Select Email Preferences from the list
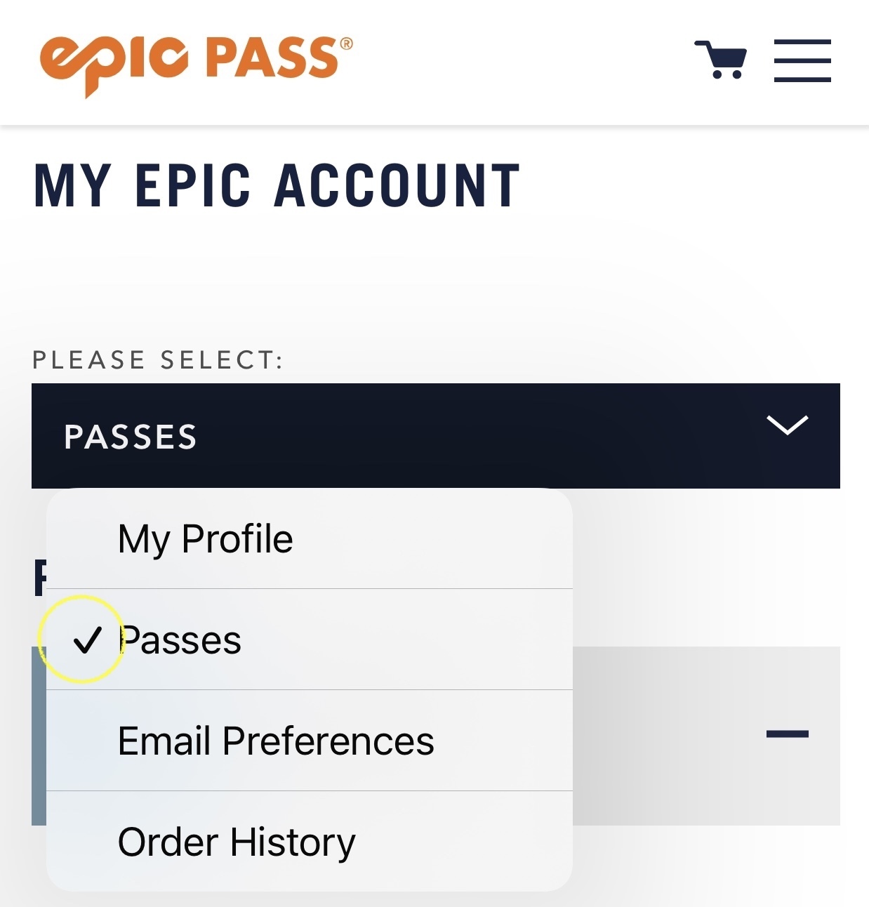 (276, 741)
